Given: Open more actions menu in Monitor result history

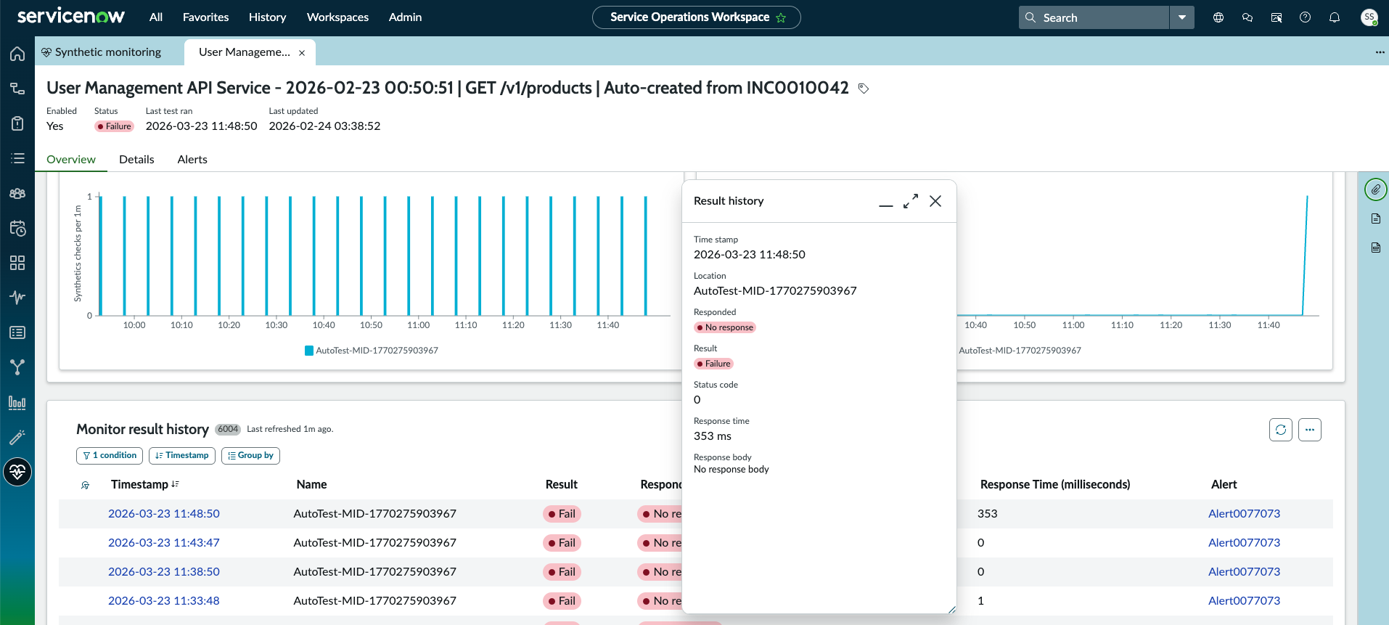Looking at the screenshot, I should [x=1310, y=430].
